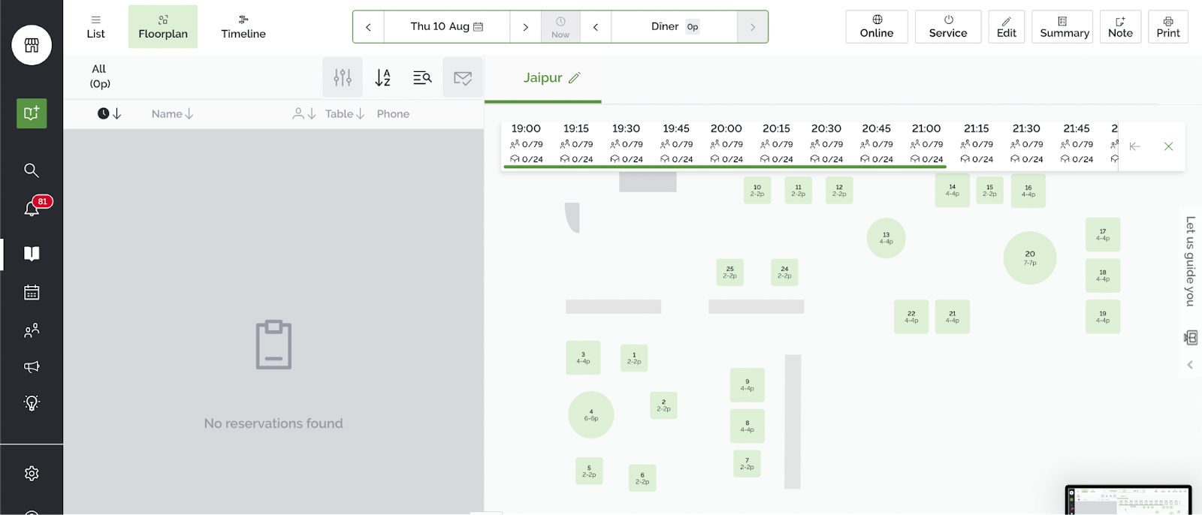Open notifications bell with 81 badge
1202x515 pixels.
click(32, 209)
